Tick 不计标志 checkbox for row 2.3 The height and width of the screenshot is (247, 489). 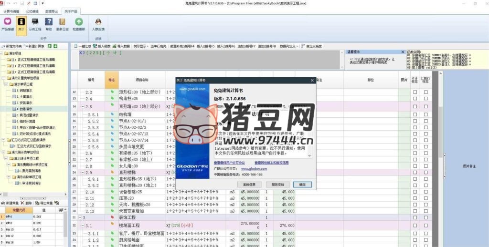(x=415, y=92)
